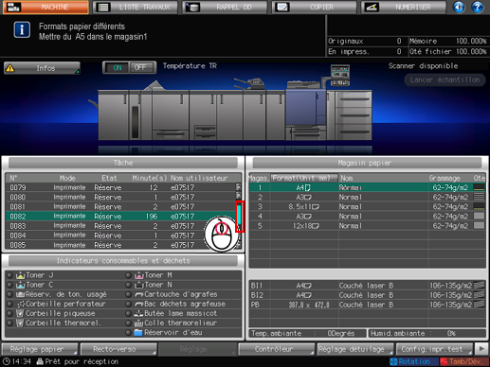Click Cartouche d'agrafes icon

tap(139, 294)
